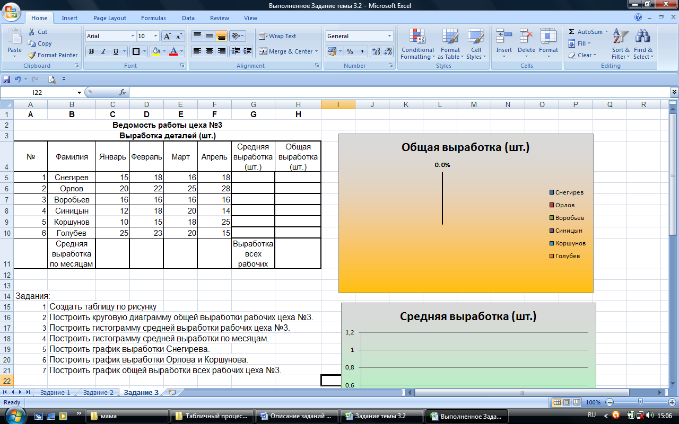Toggle Middle Align
679x424 pixels.
(210, 36)
